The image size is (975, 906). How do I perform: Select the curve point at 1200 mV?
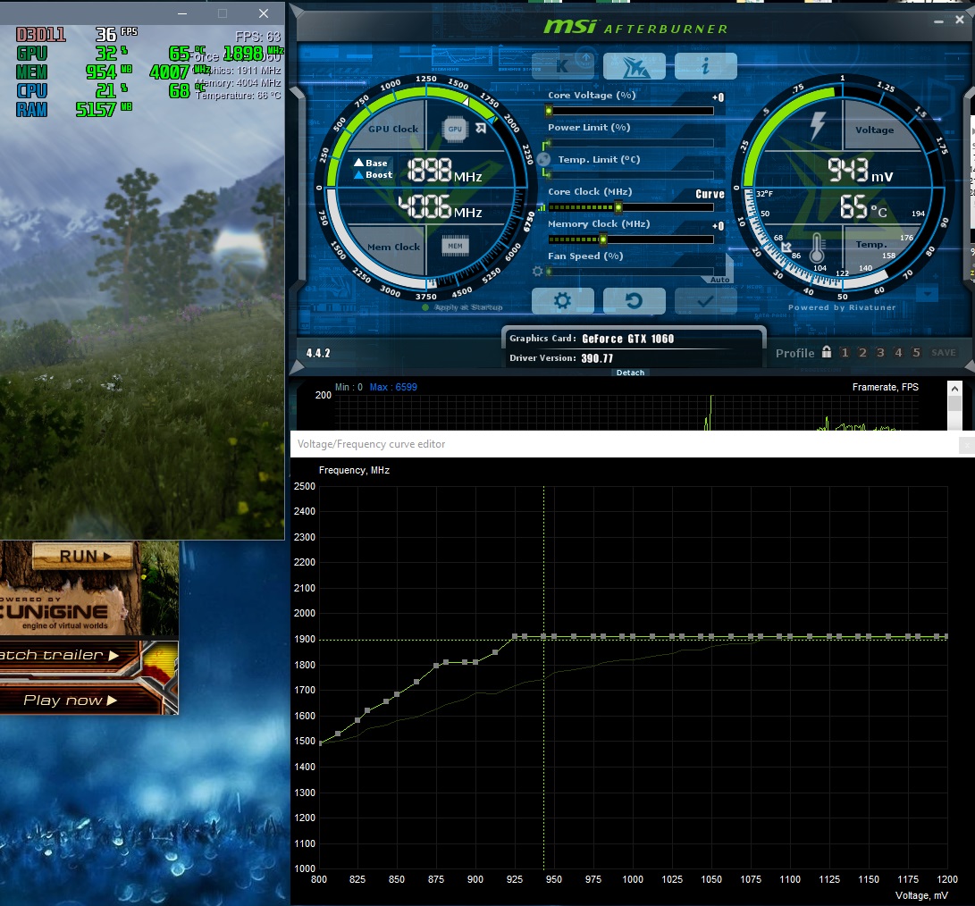tap(946, 636)
